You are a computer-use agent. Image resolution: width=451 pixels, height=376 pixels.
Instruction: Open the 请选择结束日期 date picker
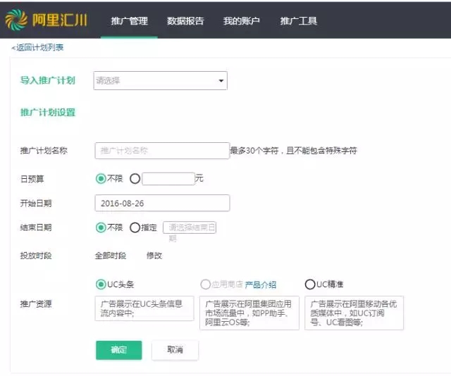tap(189, 227)
